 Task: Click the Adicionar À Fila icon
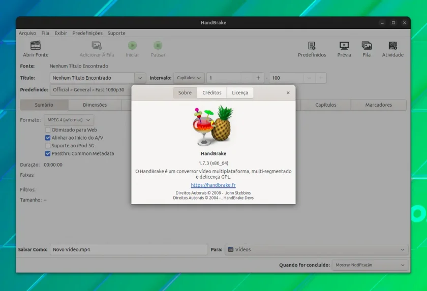pos(97,45)
